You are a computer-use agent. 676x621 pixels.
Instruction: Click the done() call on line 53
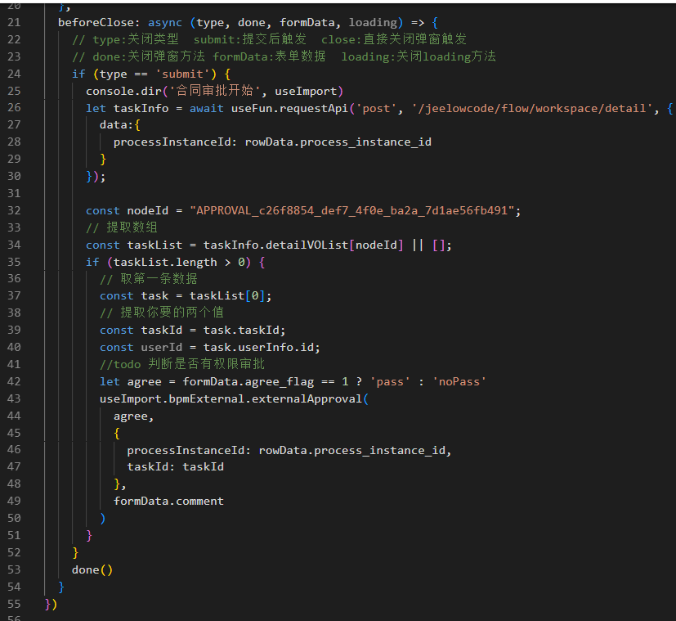tap(92, 569)
